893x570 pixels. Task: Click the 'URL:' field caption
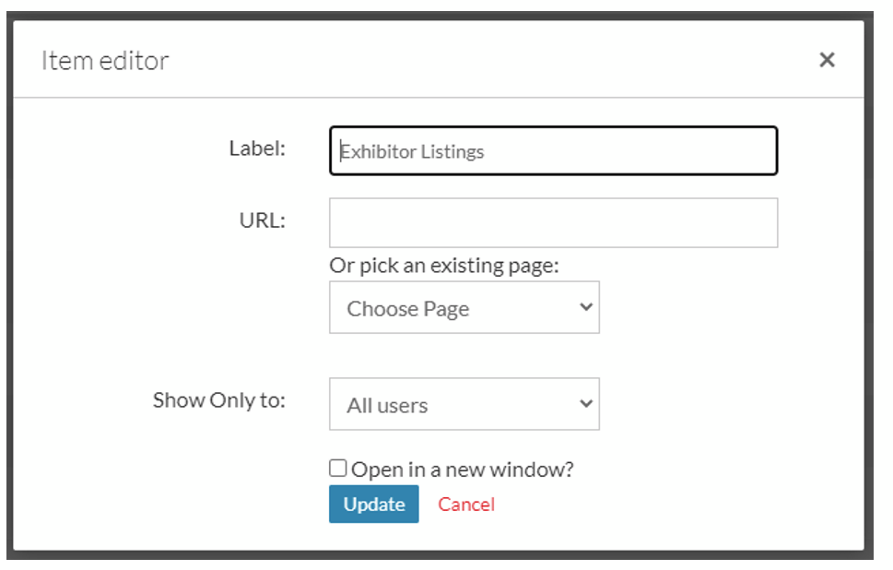pos(262,220)
